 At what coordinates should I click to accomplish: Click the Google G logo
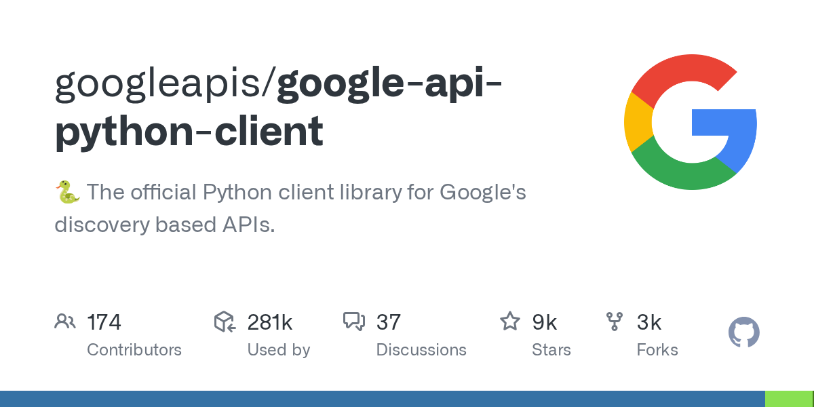[690, 123]
